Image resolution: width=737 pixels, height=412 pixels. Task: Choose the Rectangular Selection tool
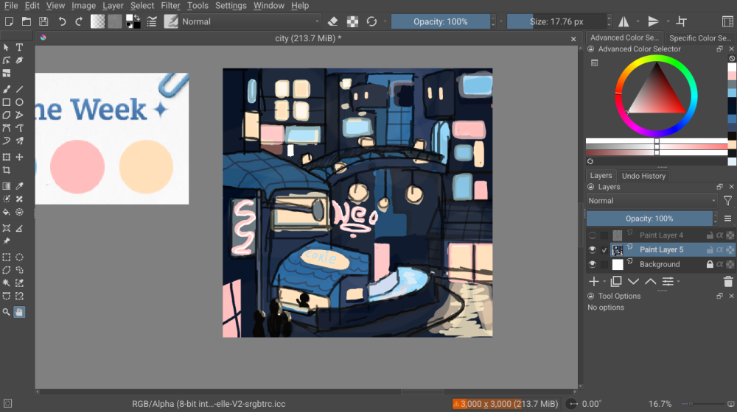[7, 257]
